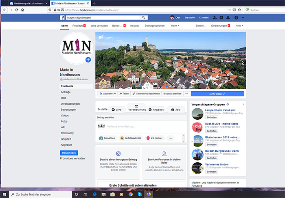Image resolution: width=285 pixels, height=198 pixels.
Task: Create a Veranstaltung post
Action: tap(137, 108)
